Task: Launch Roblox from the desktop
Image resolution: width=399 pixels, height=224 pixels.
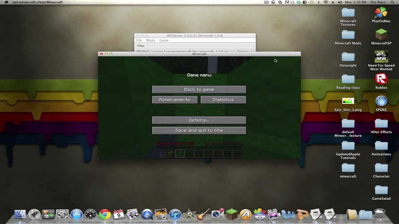Action: (381, 82)
